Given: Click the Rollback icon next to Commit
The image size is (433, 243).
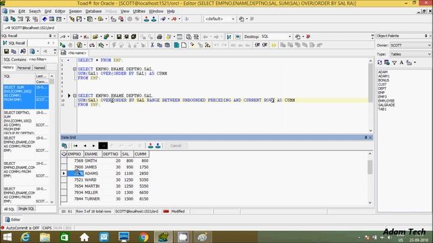Looking at the screenshot, I should [x=154, y=19].
